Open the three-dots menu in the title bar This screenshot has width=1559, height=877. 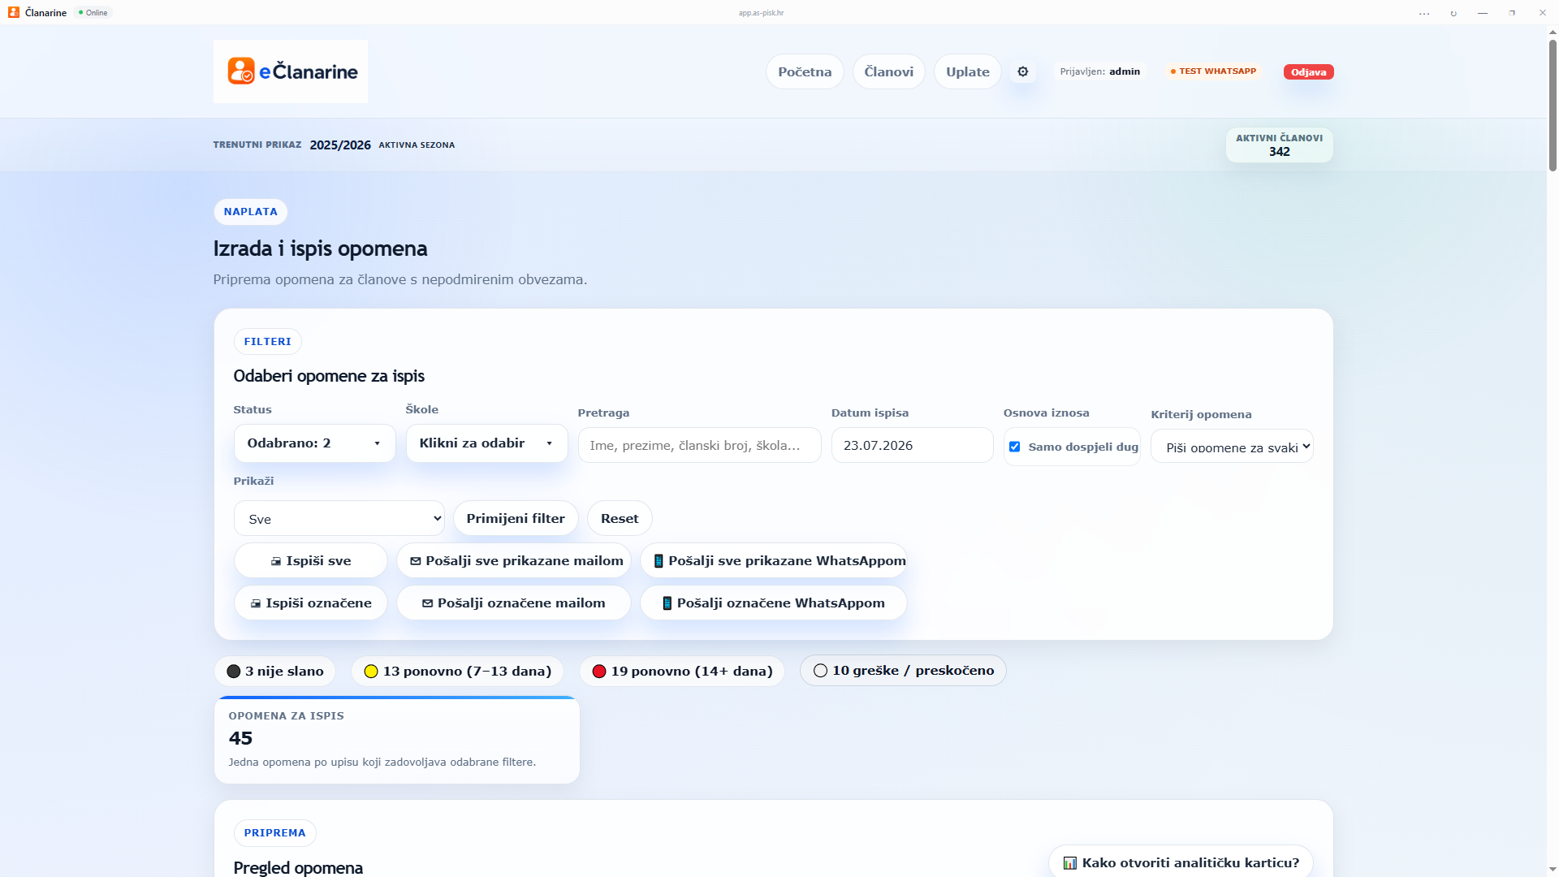(x=1424, y=13)
